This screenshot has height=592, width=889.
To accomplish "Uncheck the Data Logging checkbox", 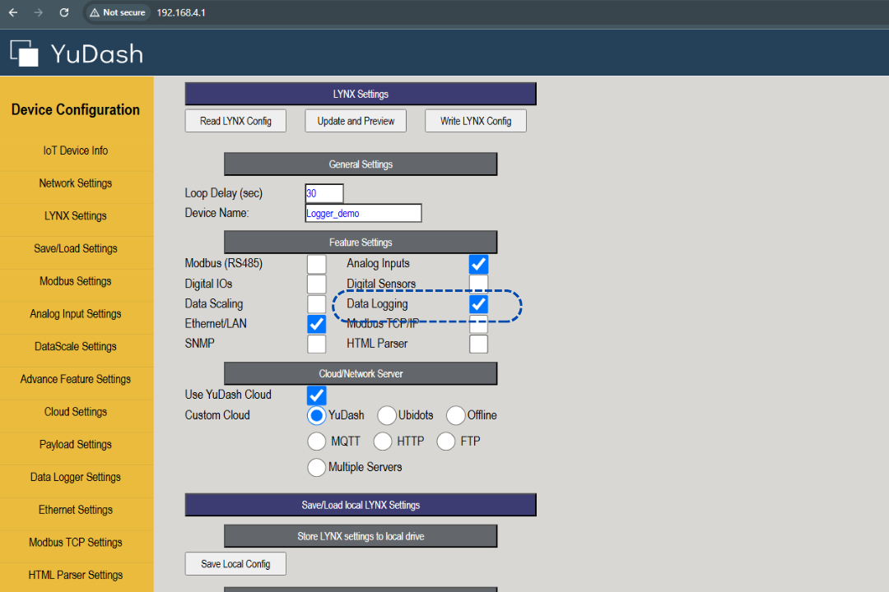I will [478, 304].
